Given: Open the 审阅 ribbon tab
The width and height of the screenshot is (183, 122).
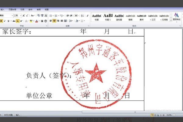Looking at the screenshot, I should coord(39,9).
